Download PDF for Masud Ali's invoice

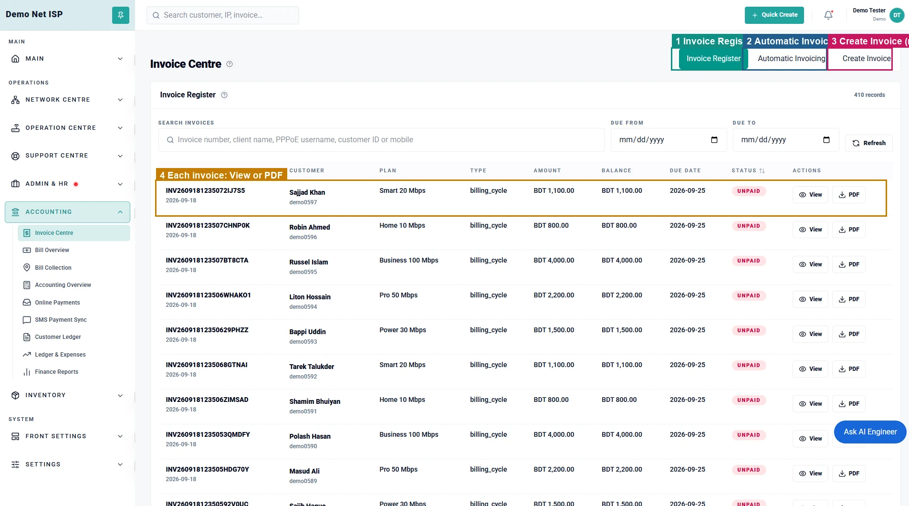coord(849,474)
